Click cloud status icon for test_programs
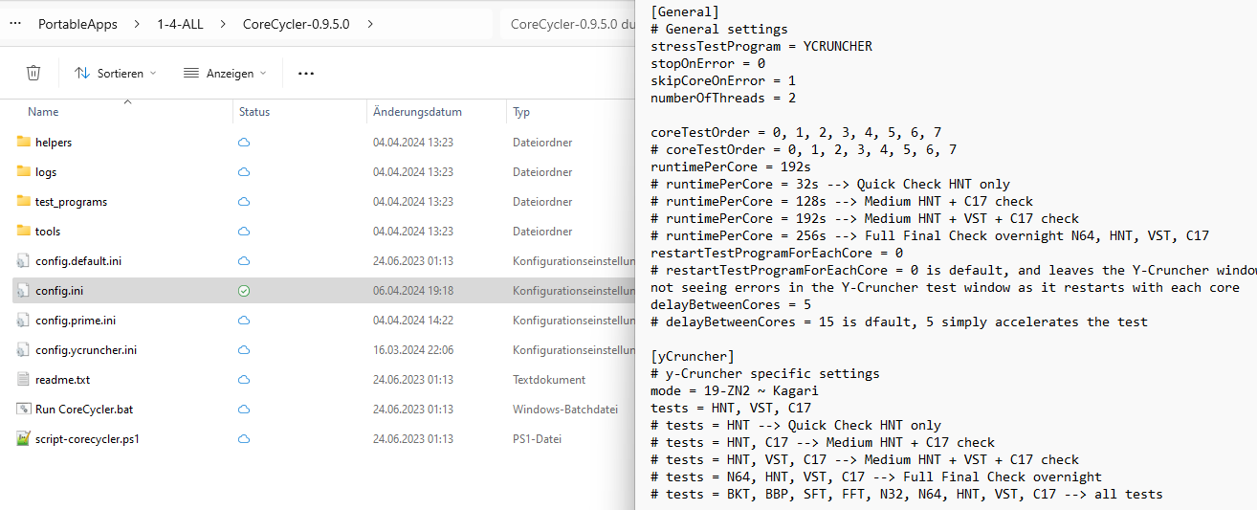 pos(244,202)
